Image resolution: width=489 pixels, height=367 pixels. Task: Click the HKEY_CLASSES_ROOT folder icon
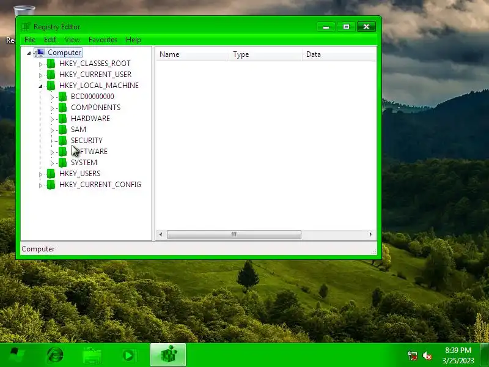[x=51, y=64]
